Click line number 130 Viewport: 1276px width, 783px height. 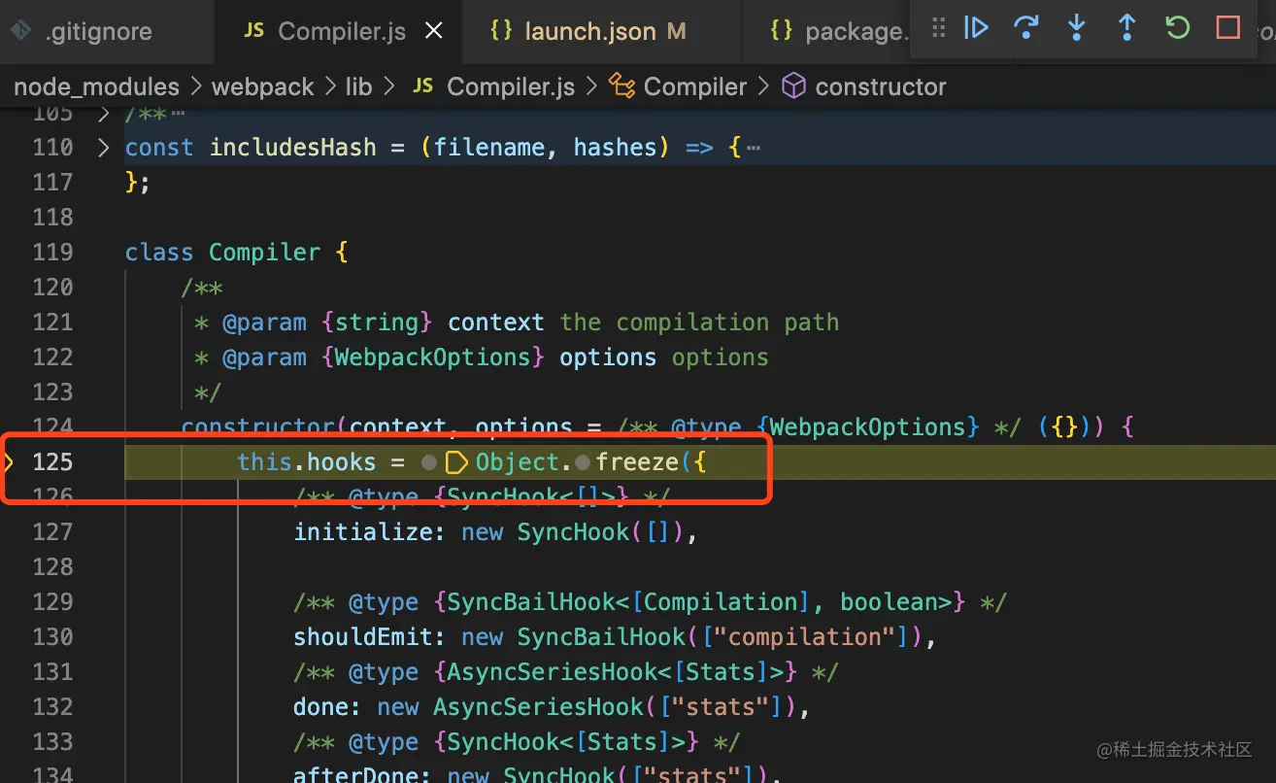pos(52,637)
